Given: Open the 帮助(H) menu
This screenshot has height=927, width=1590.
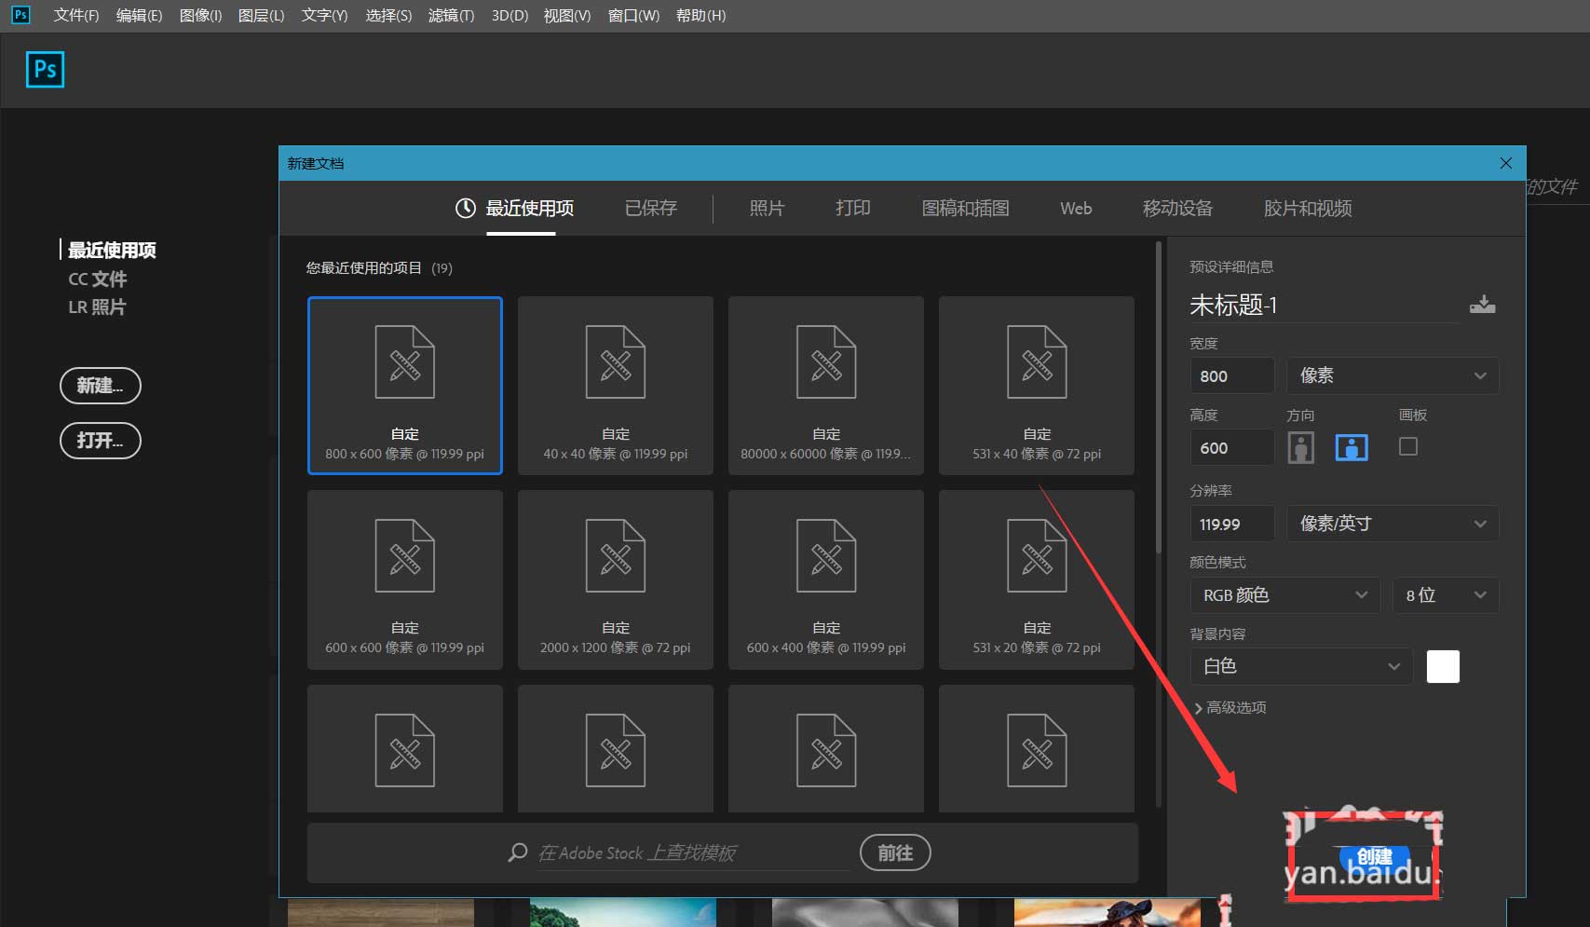Looking at the screenshot, I should 700,15.
